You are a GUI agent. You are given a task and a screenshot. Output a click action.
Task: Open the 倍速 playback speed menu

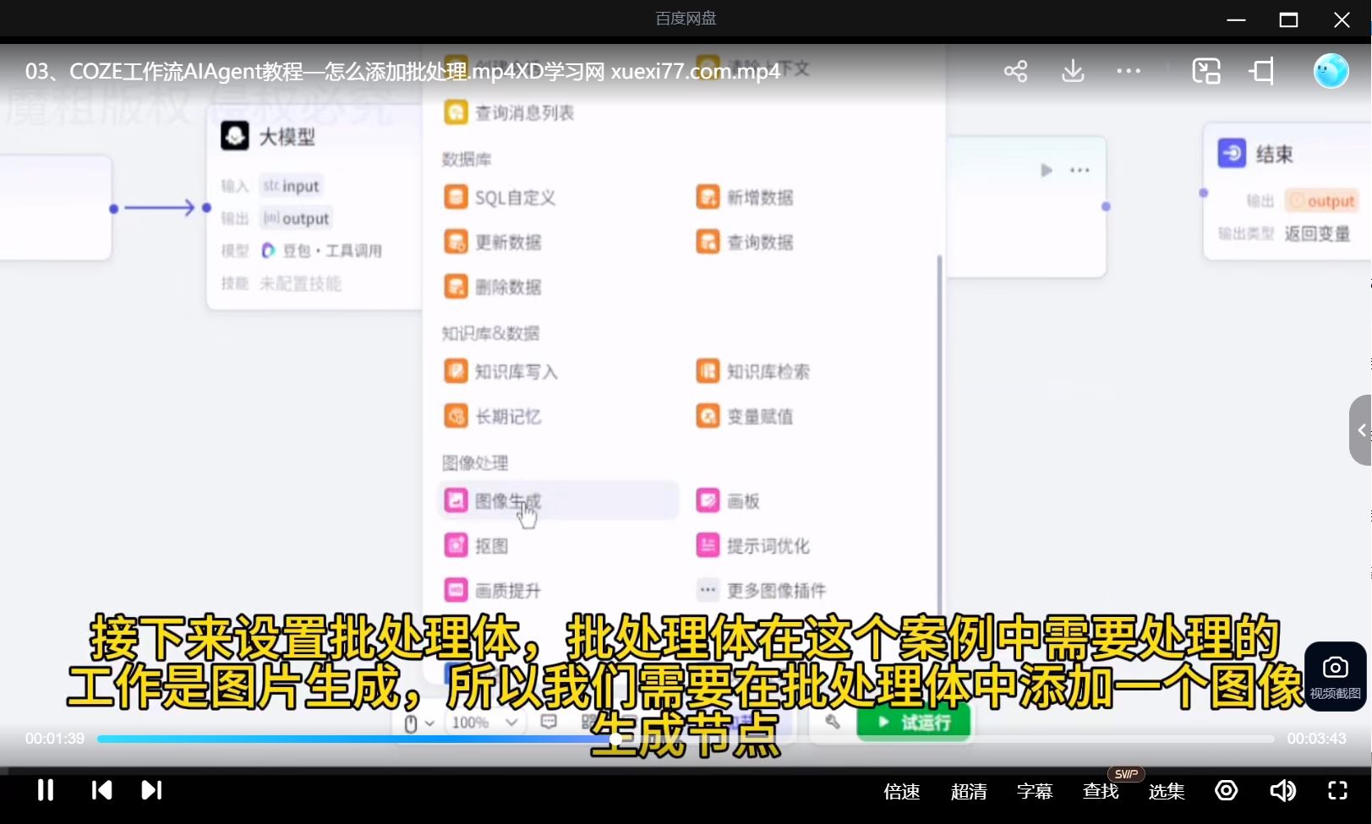tap(900, 791)
